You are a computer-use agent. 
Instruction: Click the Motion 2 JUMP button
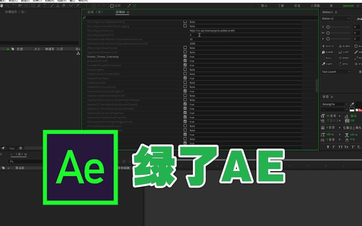[344, 52]
